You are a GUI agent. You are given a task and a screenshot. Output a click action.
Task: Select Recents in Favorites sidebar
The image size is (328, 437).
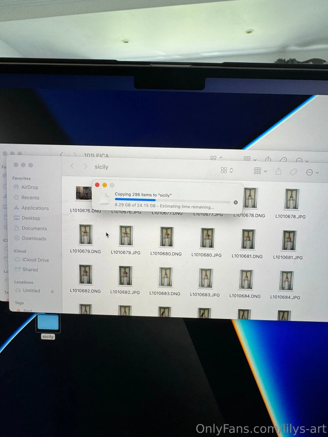[30, 197]
